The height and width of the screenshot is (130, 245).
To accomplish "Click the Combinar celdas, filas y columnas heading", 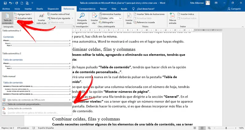I will [x=86, y=119].
